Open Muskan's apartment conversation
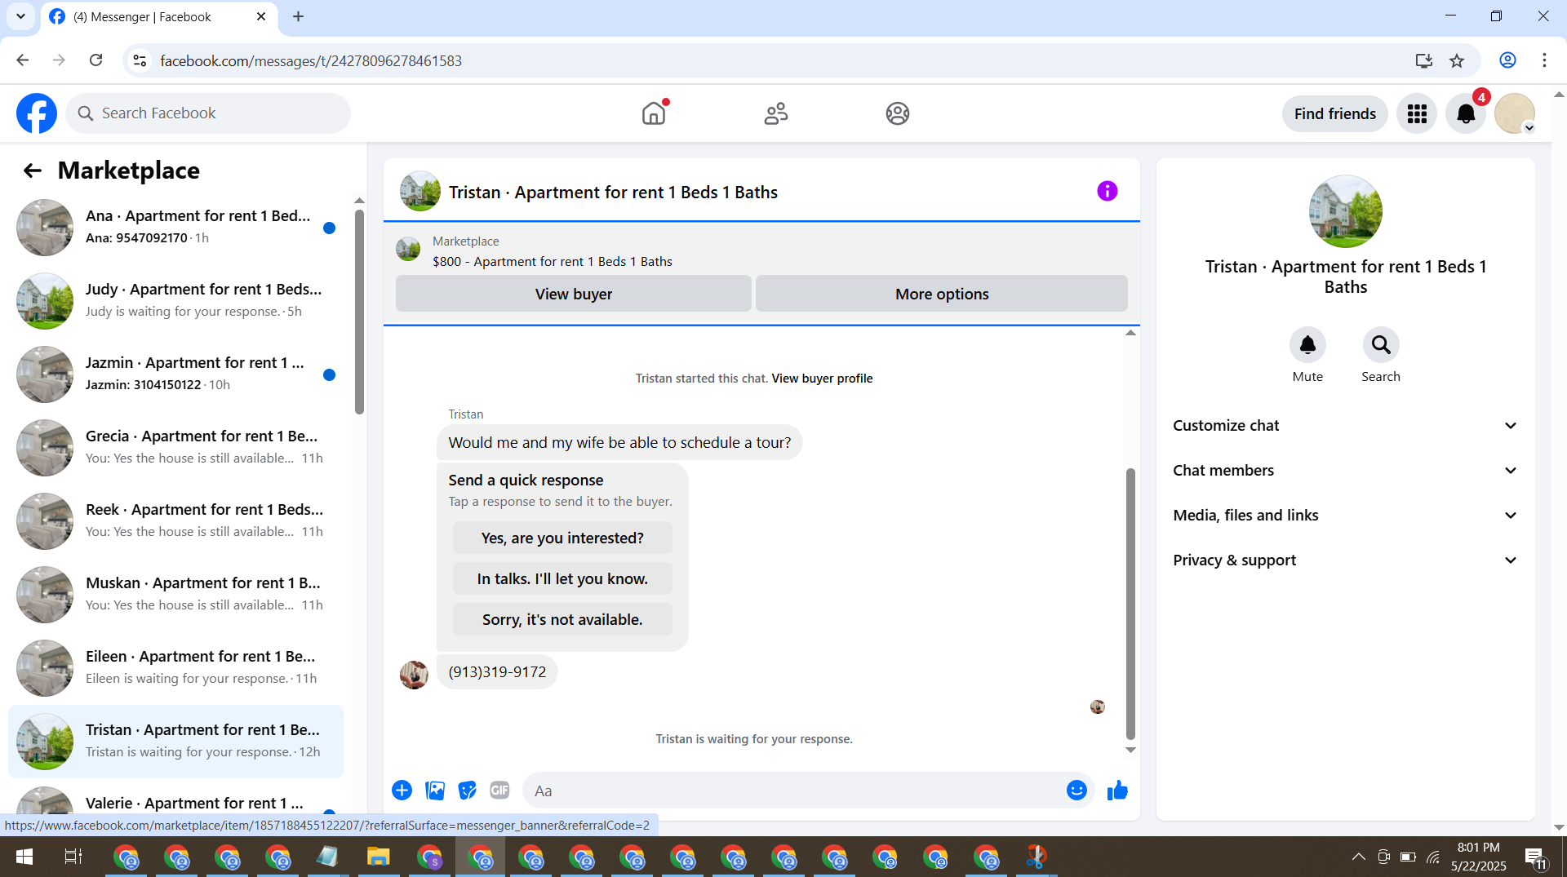Viewport: 1567px width, 877px height. tap(175, 595)
